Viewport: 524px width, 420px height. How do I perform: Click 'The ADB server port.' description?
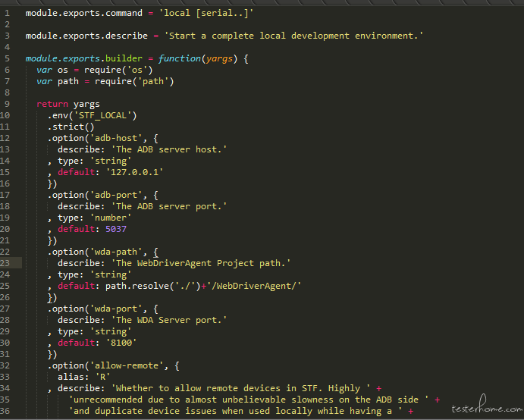pos(169,206)
